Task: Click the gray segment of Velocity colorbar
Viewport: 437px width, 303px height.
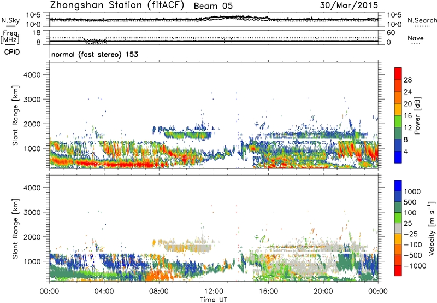Action: [398, 229]
